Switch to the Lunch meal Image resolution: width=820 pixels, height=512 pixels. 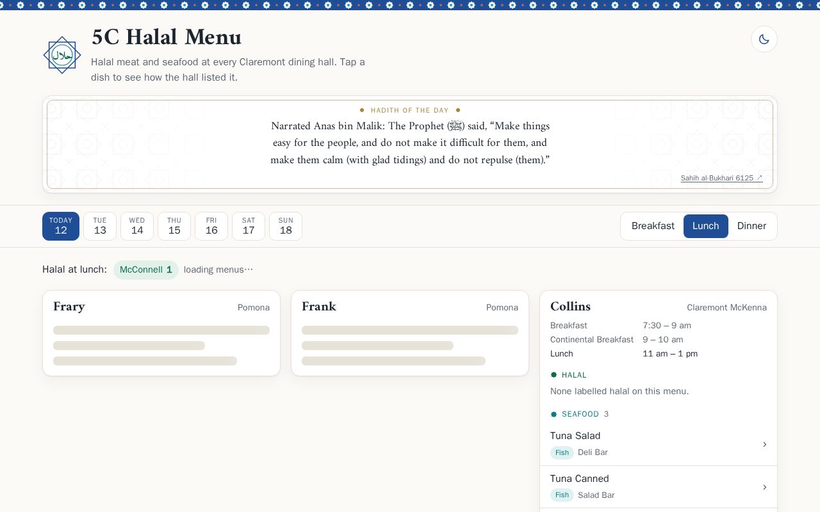coord(706,226)
